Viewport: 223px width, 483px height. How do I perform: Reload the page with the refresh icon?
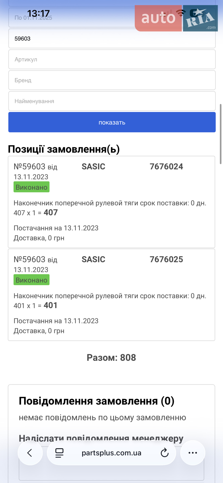pyautogui.click(x=164, y=453)
